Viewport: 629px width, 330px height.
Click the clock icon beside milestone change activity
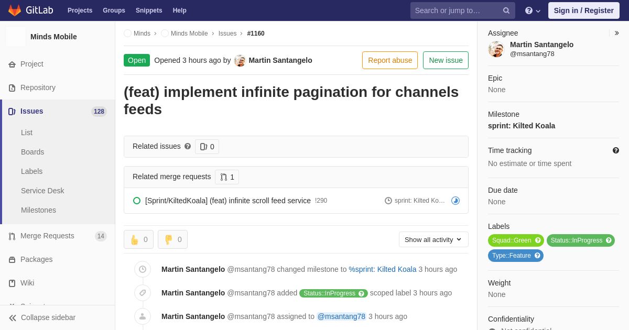pyautogui.click(x=143, y=269)
